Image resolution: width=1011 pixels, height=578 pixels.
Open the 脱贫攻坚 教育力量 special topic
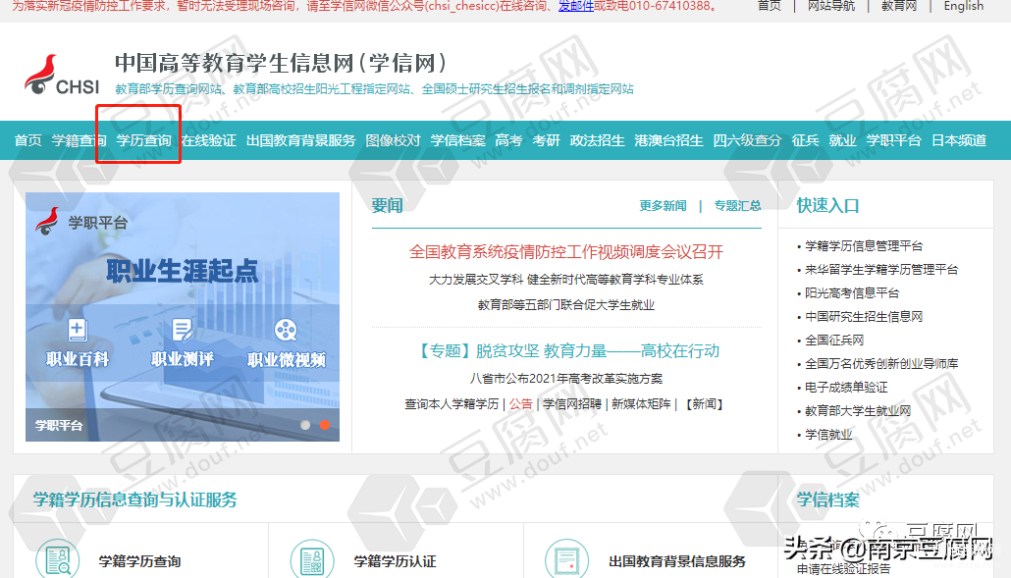(x=568, y=350)
